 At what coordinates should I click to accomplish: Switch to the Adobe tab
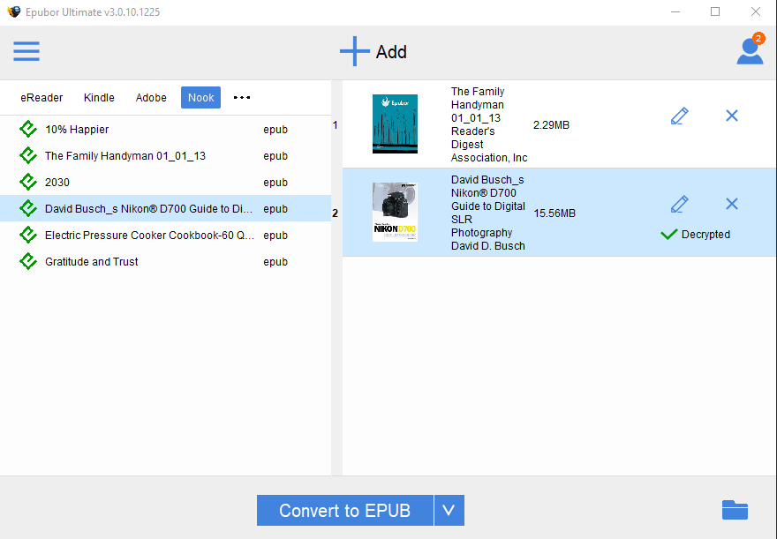click(x=151, y=98)
